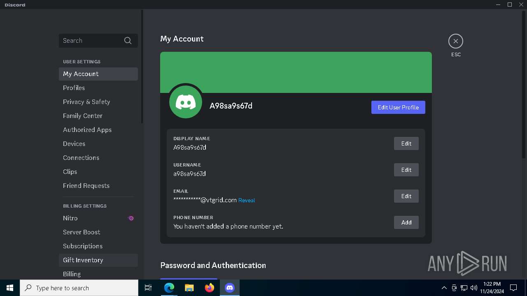Click the phone number not-added message
This screenshot has height=296, width=527.
pos(228,227)
